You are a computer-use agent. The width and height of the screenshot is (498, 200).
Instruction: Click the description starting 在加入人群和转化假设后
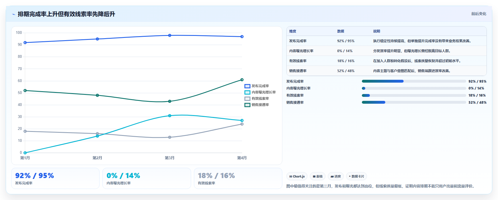tap(417, 61)
